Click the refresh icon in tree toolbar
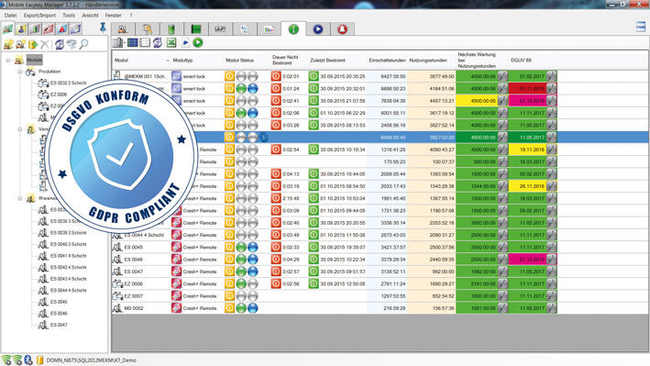This screenshot has width=650, height=366. (x=60, y=44)
